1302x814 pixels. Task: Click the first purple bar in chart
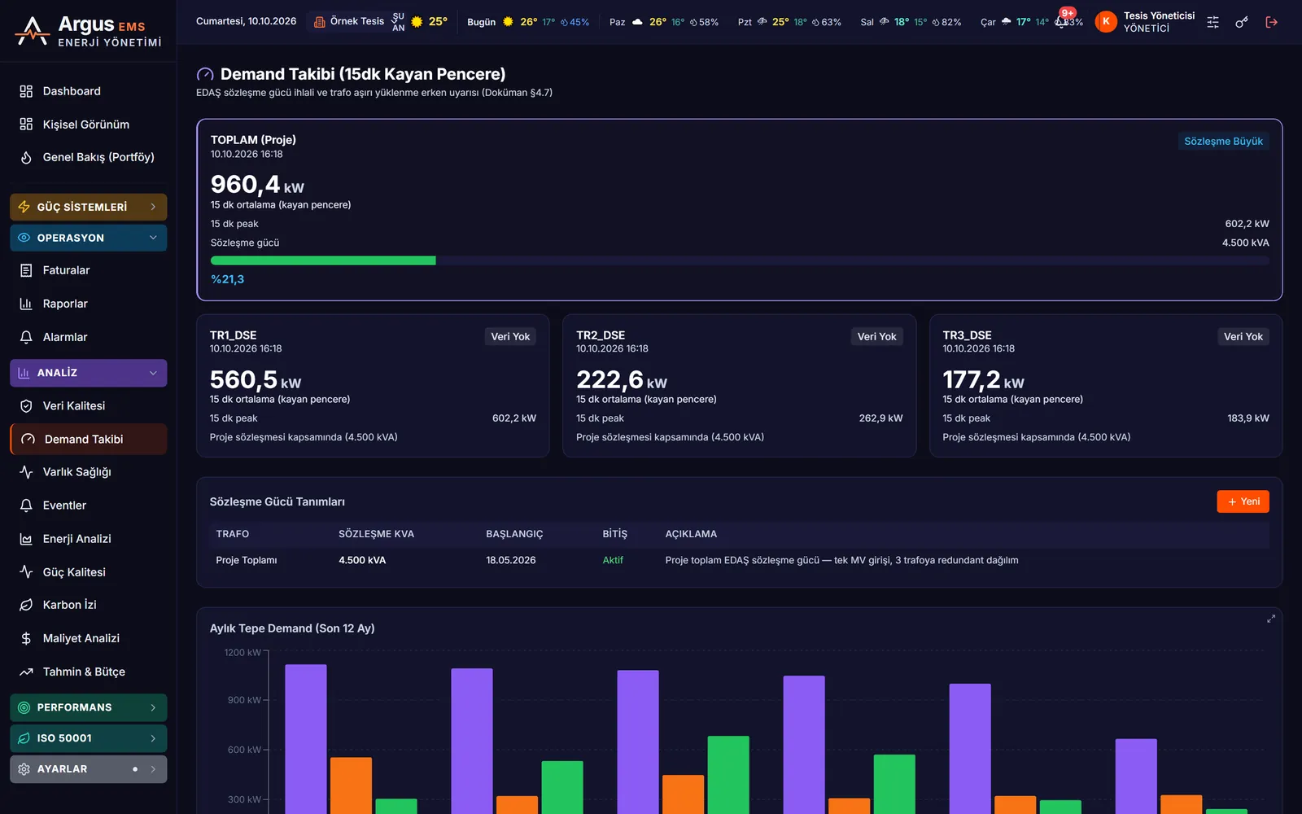click(306, 738)
